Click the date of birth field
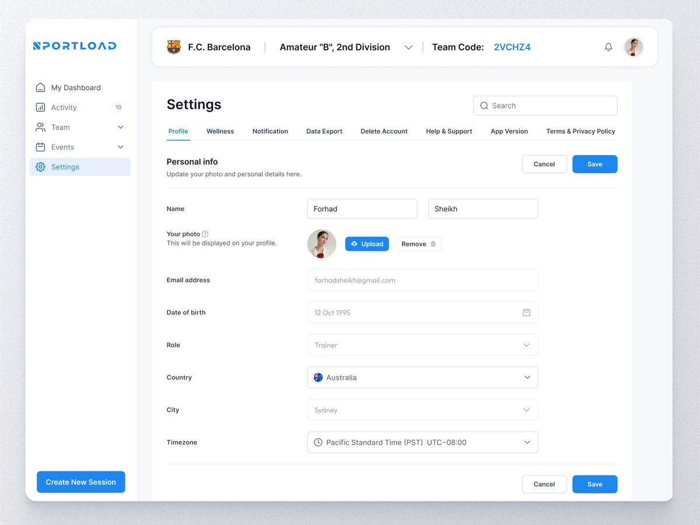 pos(422,313)
